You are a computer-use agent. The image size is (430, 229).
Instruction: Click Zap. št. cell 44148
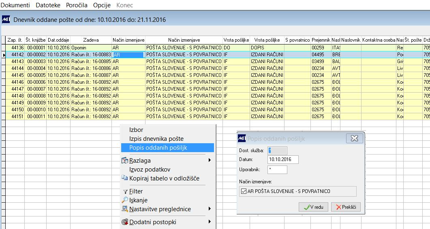[15, 95]
